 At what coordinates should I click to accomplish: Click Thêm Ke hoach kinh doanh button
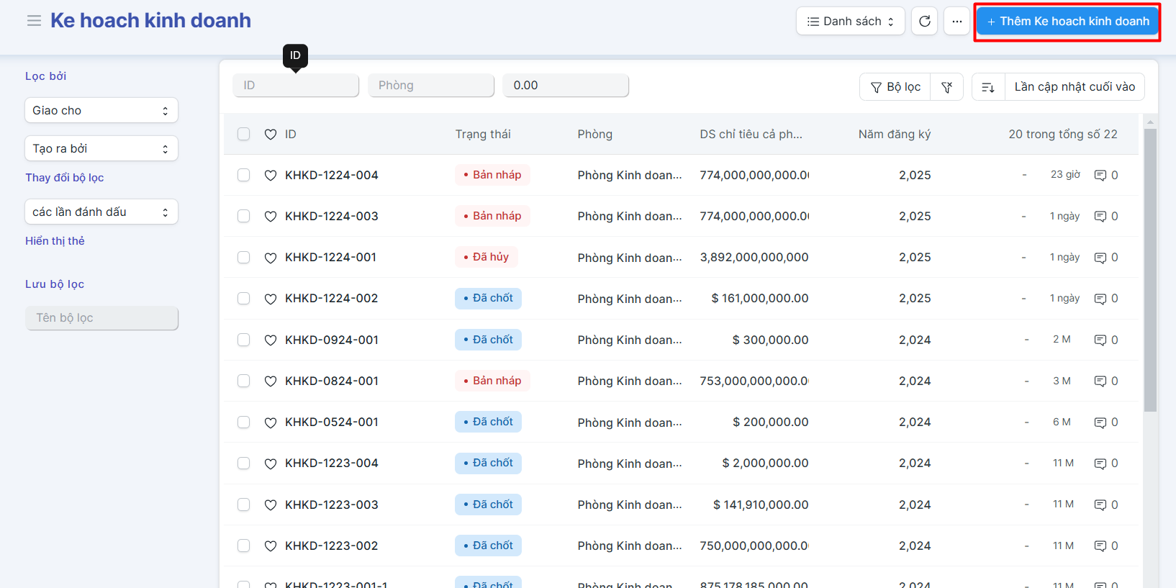click(x=1067, y=22)
